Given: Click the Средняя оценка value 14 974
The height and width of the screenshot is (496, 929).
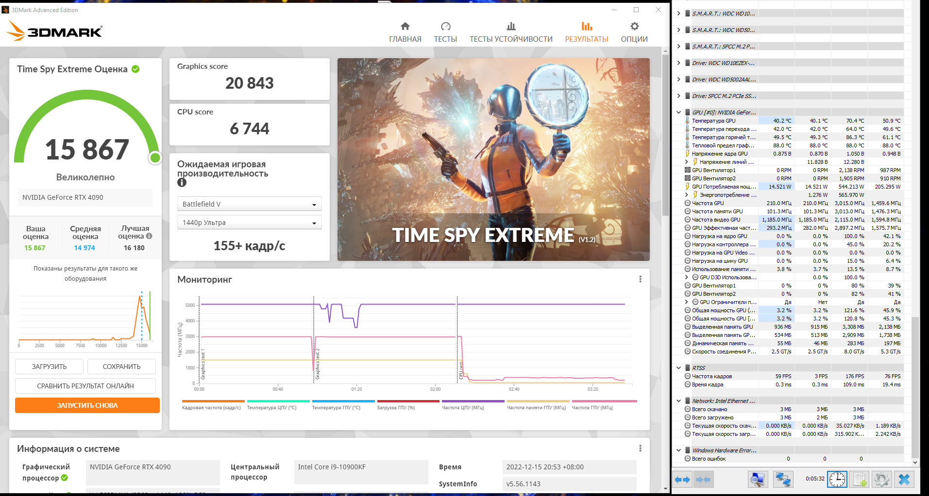Looking at the screenshot, I should 84,248.
